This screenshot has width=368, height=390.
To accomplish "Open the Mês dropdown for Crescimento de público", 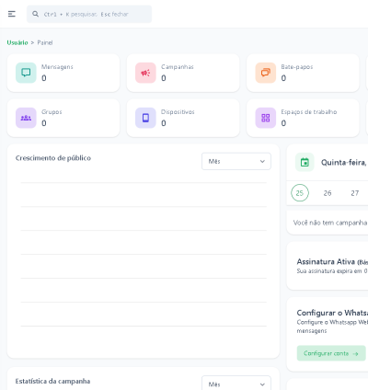I will tap(236, 161).
